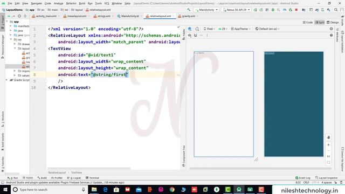
Task: Open the Palette side tab
Action: tap(184, 34)
